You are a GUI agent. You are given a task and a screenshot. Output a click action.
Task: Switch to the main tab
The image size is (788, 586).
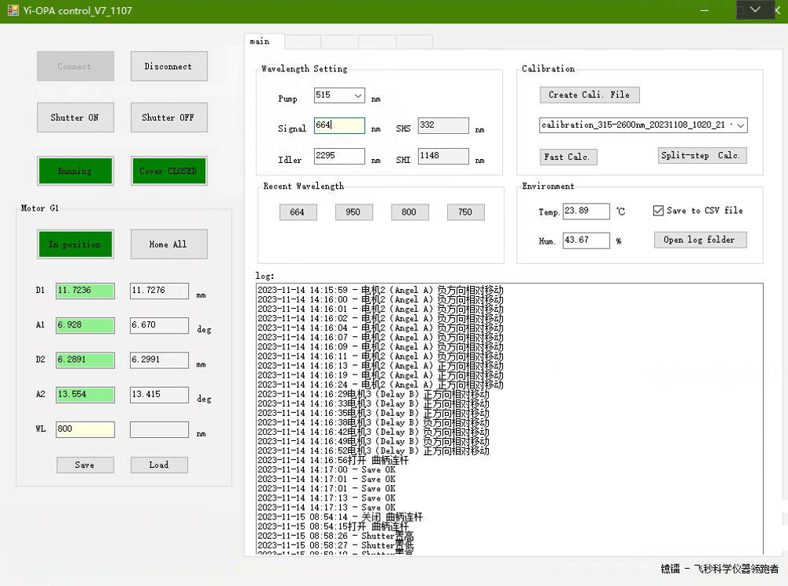coord(260,42)
